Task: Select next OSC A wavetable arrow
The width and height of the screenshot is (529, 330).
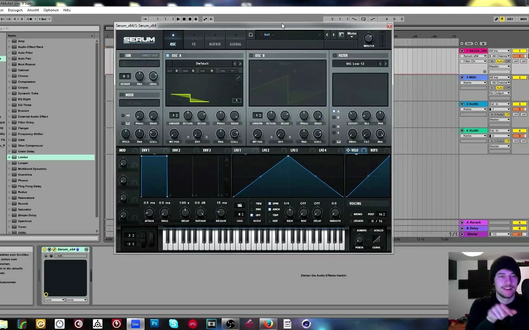Action: 240,64
